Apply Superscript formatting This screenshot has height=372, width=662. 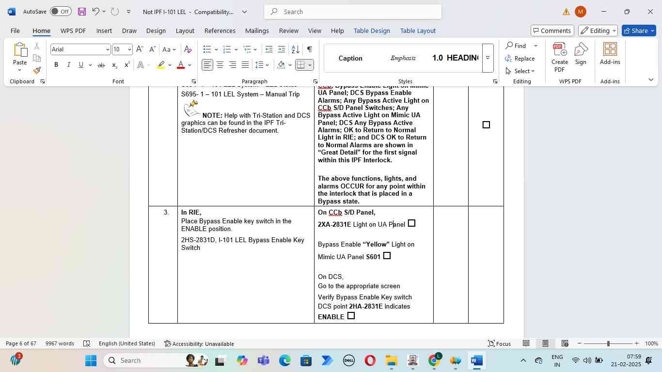pyautogui.click(x=127, y=65)
